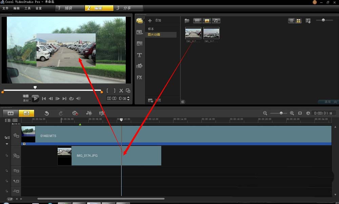The width and height of the screenshot is (339, 204).
Task: Open the 设置 menu
Action: point(39,8)
